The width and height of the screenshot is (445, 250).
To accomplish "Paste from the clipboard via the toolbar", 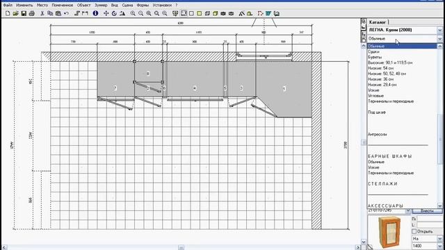I will click(58, 13).
